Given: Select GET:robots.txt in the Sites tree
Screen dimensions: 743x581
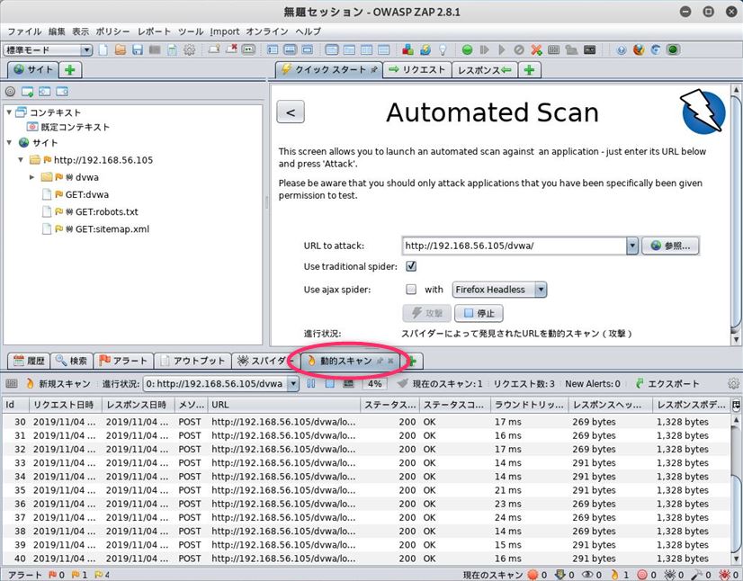Looking at the screenshot, I should pos(107,212).
